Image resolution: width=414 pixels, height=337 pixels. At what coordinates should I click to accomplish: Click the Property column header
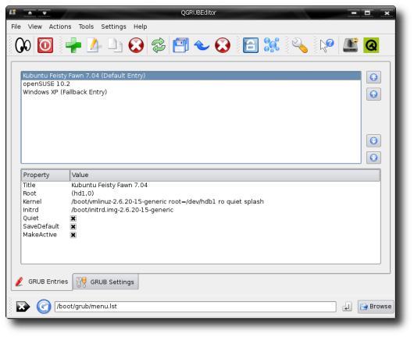pyautogui.click(x=45, y=175)
